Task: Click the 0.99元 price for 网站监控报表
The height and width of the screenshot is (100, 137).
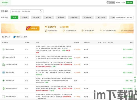Action: tap(77, 73)
